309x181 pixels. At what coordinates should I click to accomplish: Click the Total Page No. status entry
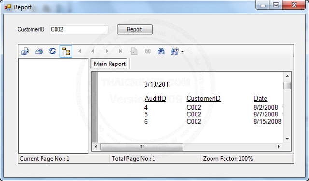155,158
